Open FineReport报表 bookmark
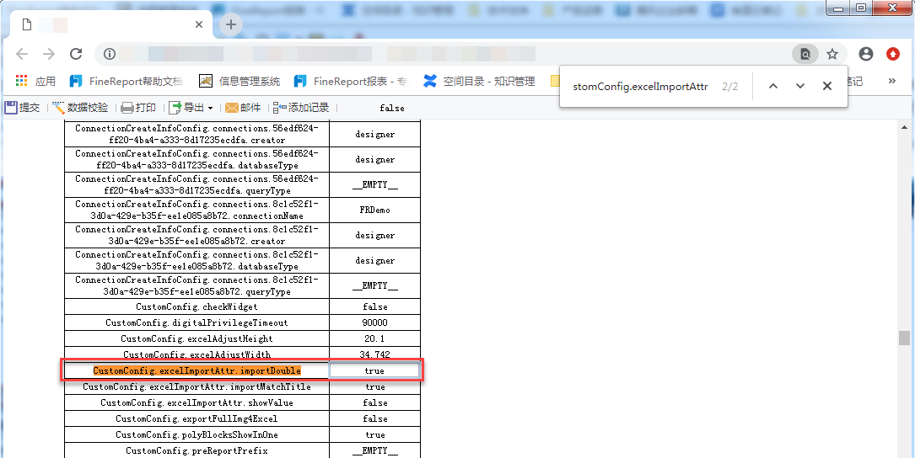This screenshot has width=915, height=458. [352, 82]
